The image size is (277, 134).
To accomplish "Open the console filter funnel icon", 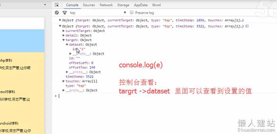I will tap(65, 13).
